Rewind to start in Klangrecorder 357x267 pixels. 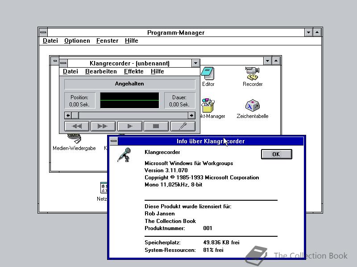(77, 126)
